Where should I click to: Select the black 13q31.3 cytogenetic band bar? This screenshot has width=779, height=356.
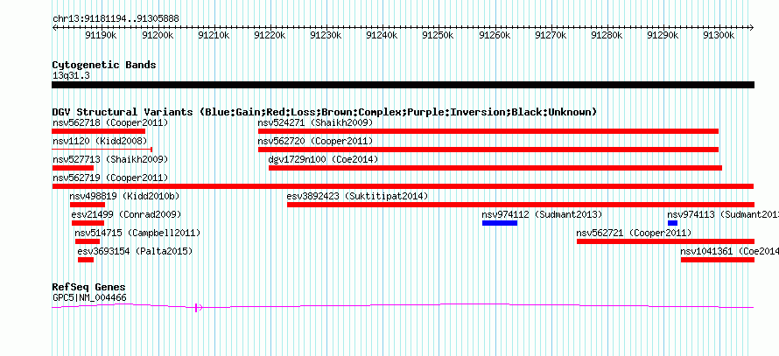click(x=403, y=85)
